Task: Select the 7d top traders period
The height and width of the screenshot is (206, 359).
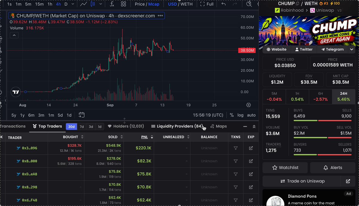Action: (x=82, y=126)
